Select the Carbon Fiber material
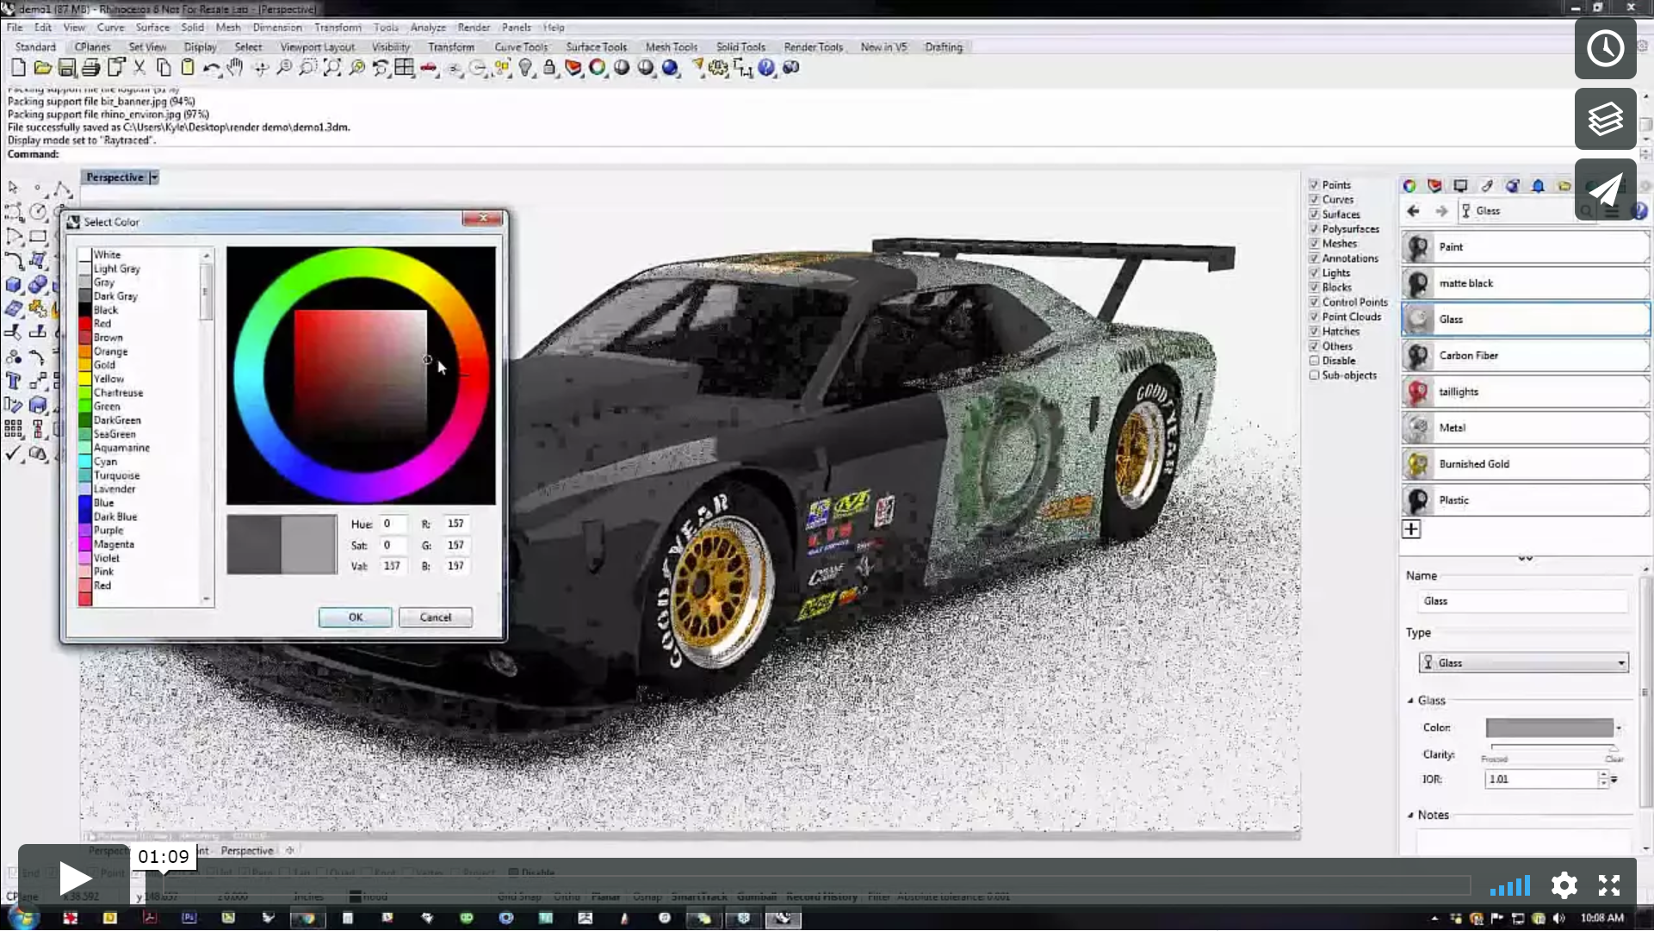The width and height of the screenshot is (1654, 931). (1525, 355)
